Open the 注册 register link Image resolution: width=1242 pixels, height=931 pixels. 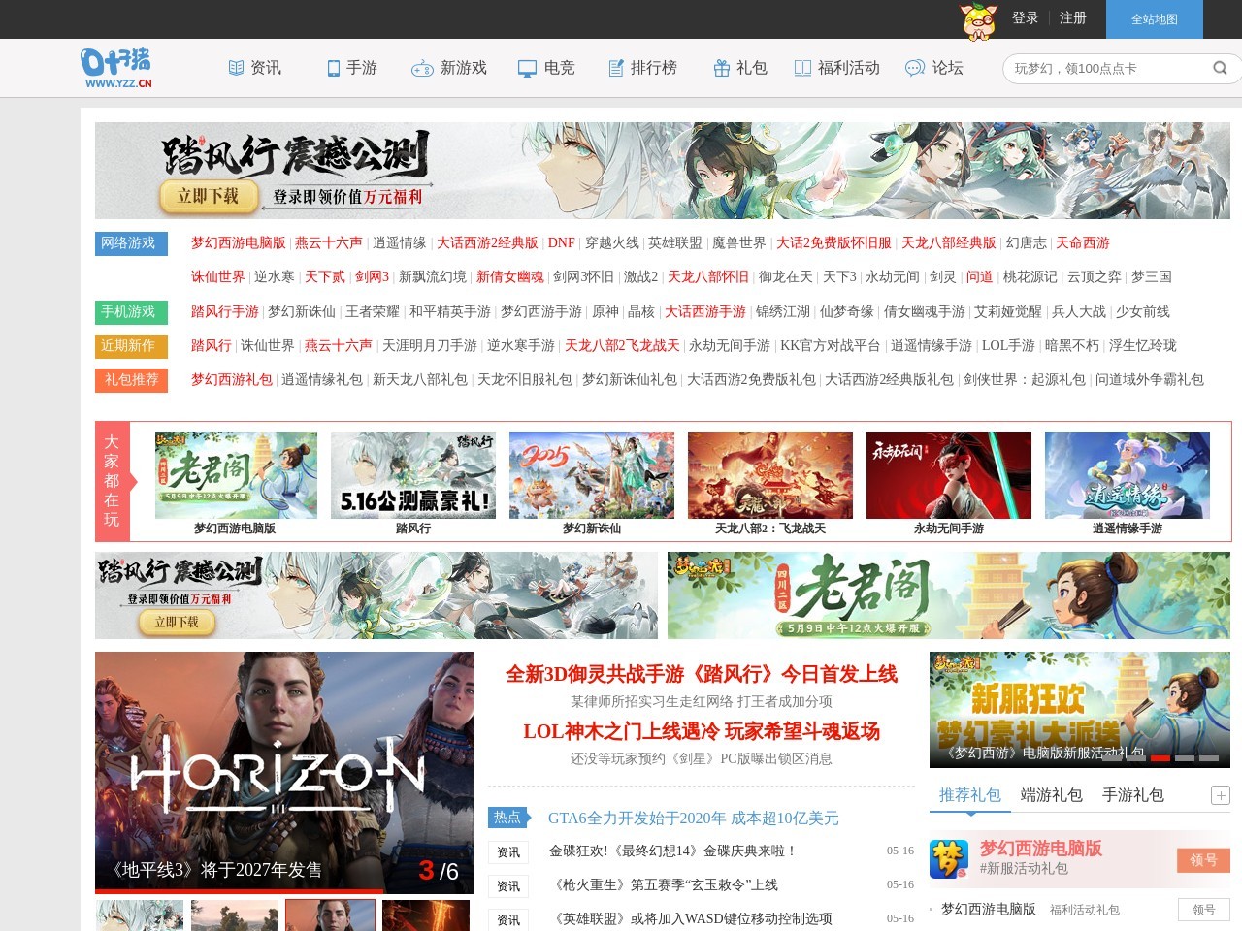[x=1072, y=17]
